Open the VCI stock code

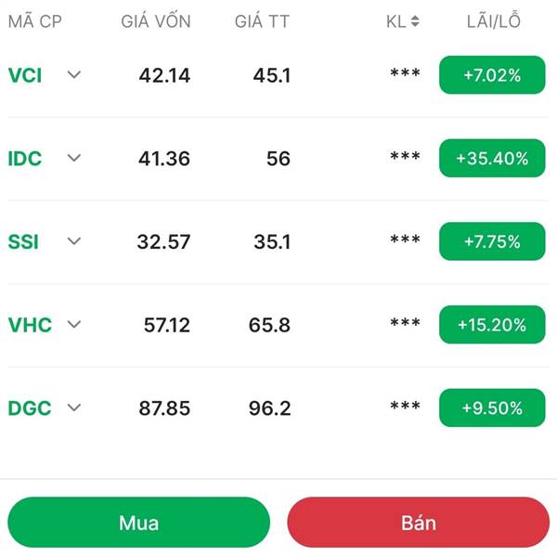click(x=25, y=76)
